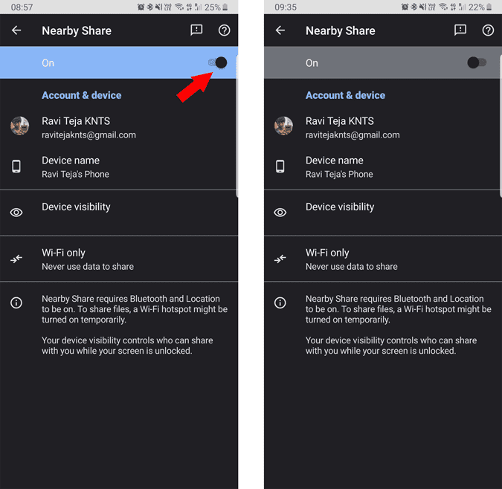Open the help question mark icon on the left screen

click(224, 30)
